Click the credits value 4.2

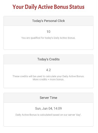tap(48, 70)
